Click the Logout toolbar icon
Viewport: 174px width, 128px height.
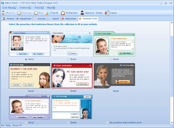(107, 13)
